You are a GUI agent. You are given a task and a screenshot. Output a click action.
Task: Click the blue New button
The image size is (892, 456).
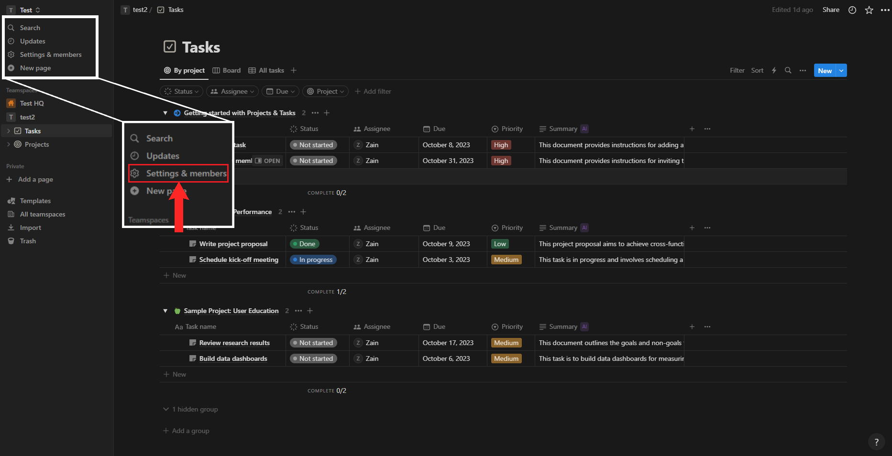click(825, 71)
